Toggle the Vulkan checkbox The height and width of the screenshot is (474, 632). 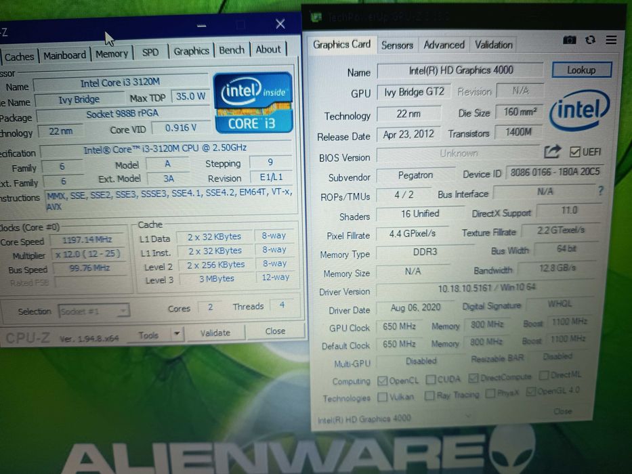(x=382, y=397)
